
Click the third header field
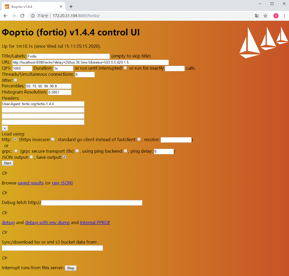(x=43, y=116)
